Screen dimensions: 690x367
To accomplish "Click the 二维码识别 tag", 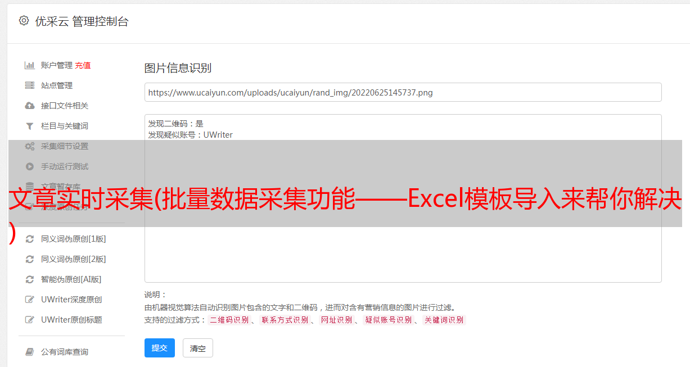I will (229, 320).
